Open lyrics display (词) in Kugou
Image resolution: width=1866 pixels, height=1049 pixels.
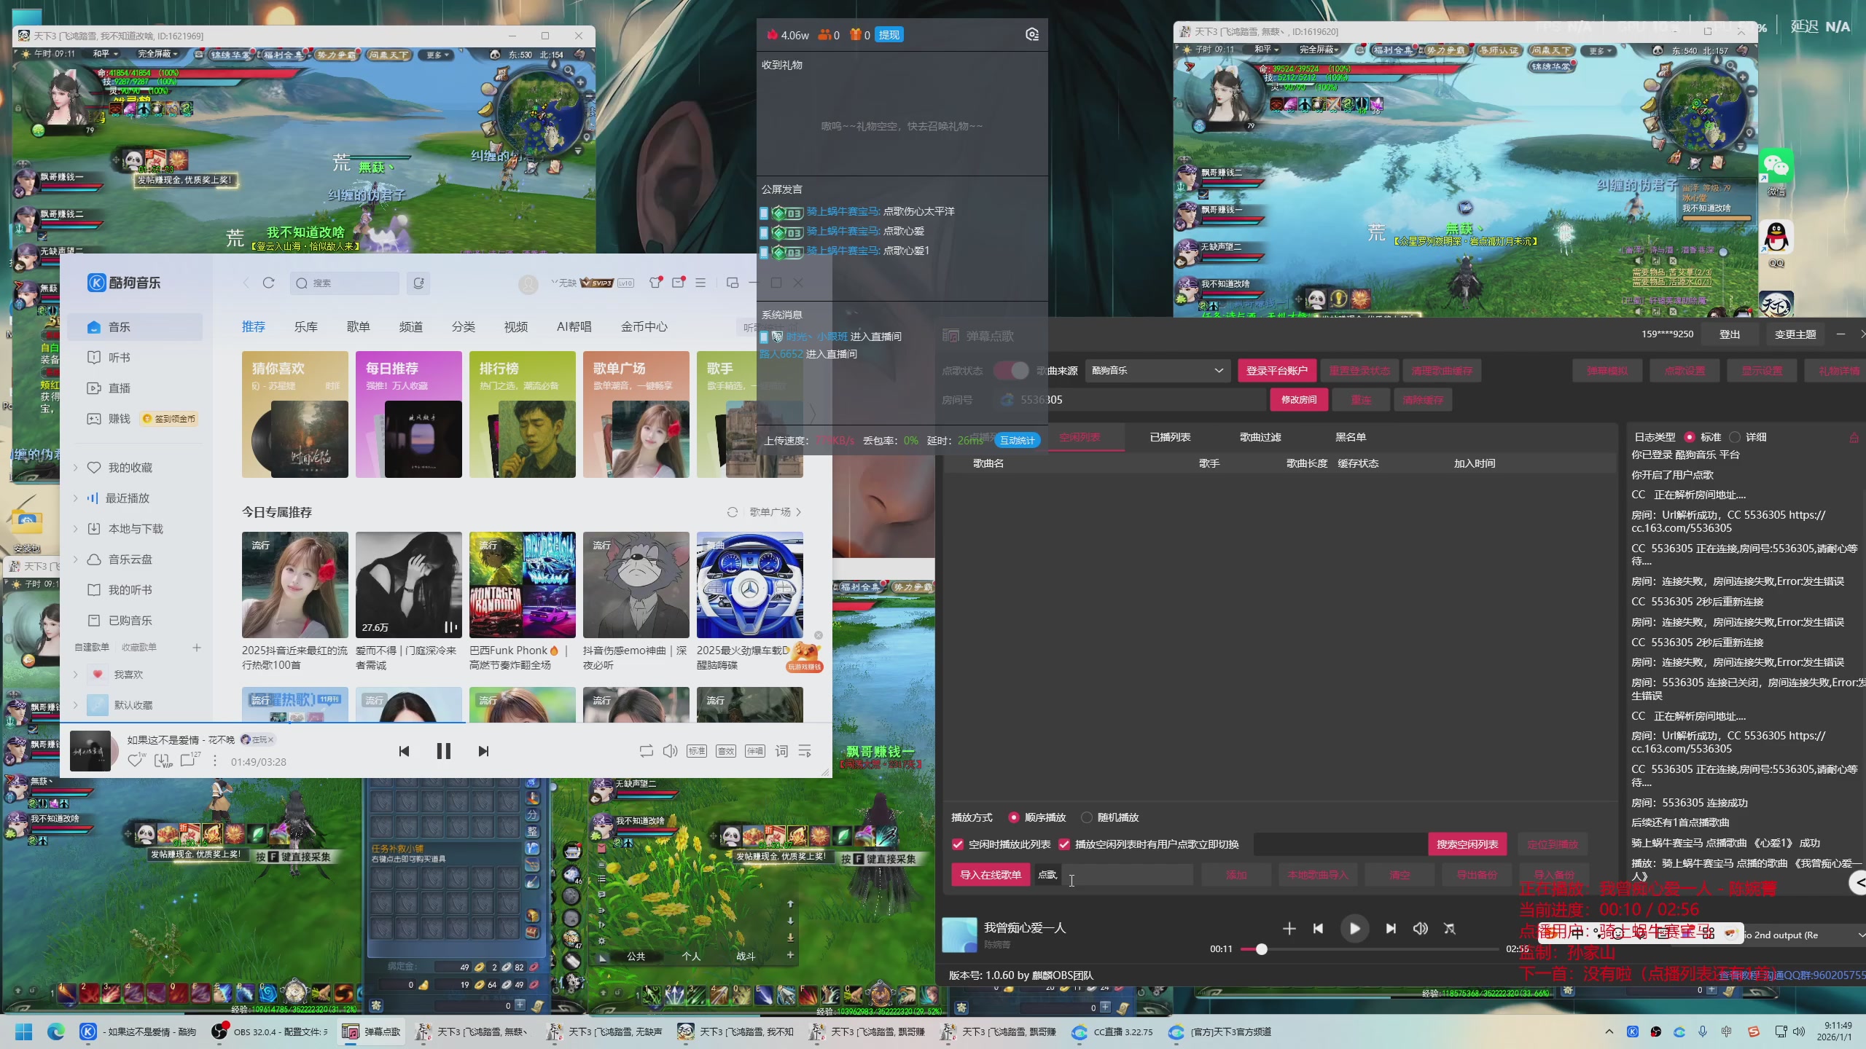click(x=781, y=751)
